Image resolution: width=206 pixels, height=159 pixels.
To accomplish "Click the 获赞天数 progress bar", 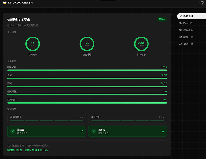I will (87, 95).
